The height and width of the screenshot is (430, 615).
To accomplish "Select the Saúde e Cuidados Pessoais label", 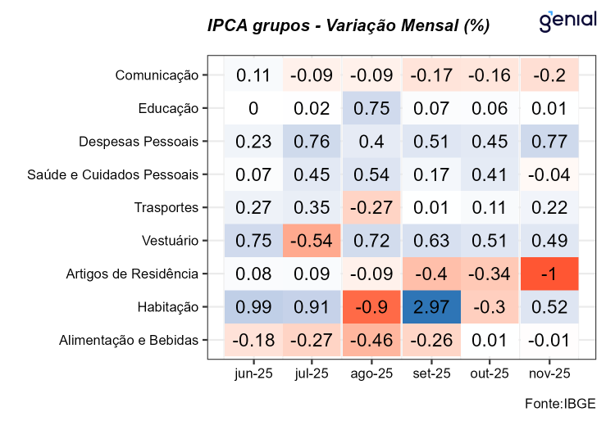I will tap(113, 174).
